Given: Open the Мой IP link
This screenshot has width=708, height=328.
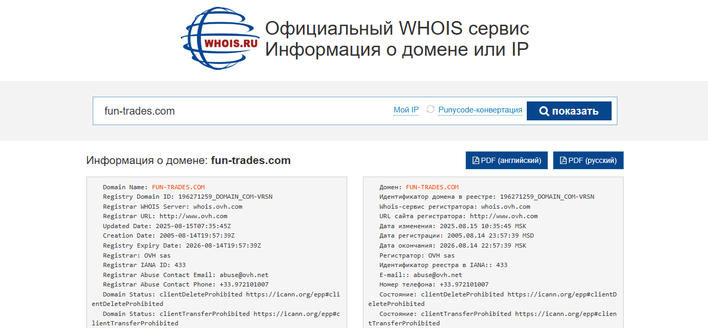Looking at the screenshot, I should point(406,109).
